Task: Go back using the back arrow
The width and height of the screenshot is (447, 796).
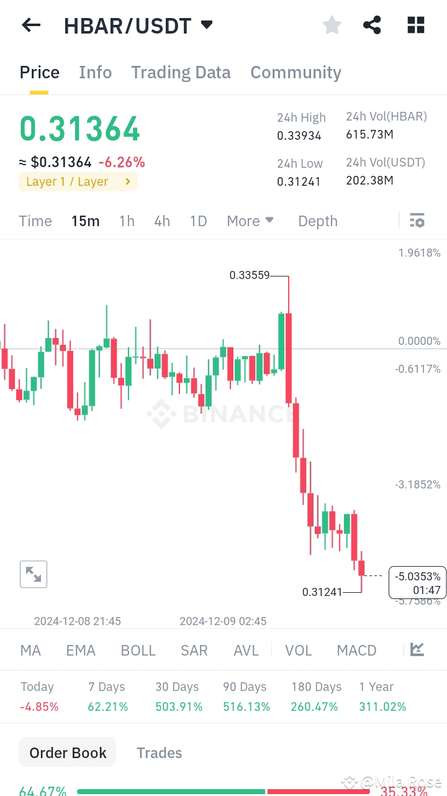Action: [x=31, y=25]
